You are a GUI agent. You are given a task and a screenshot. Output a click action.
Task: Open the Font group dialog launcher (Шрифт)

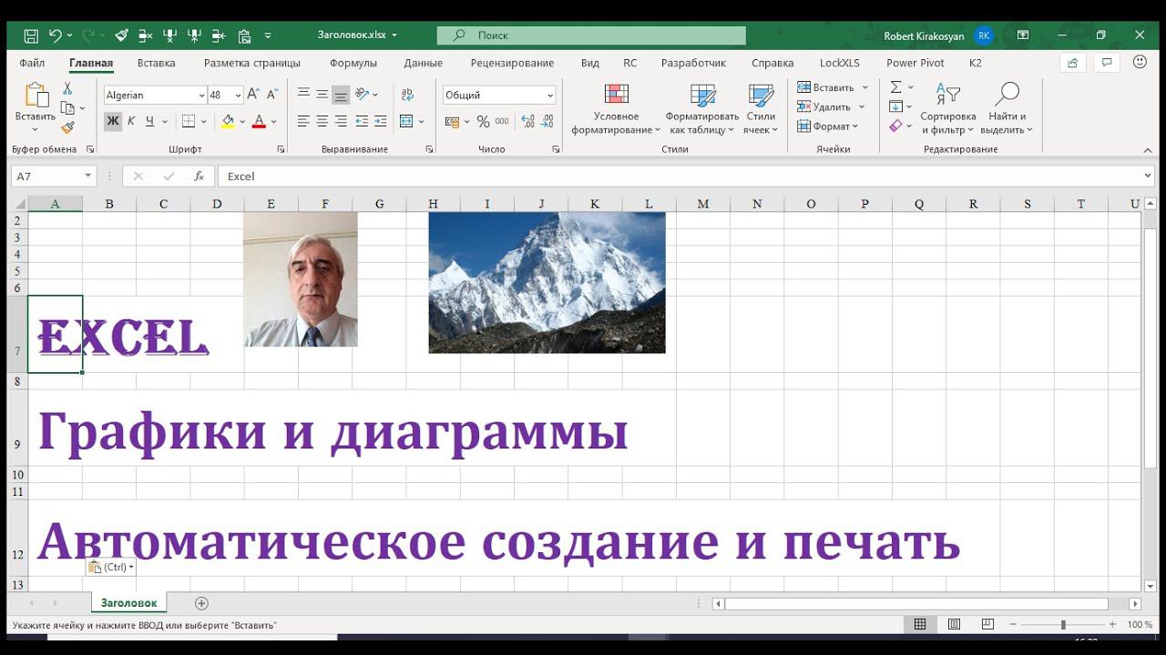(281, 149)
